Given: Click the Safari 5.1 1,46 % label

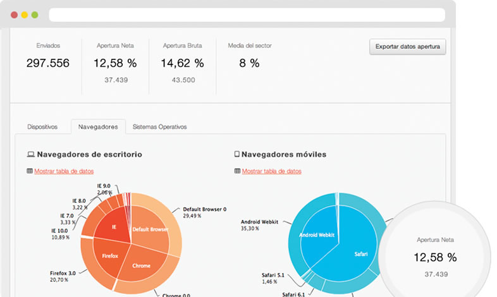Looking at the screenshot, I should click(273, 278).
